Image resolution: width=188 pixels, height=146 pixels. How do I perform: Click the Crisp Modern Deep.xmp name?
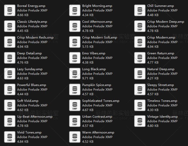pyautogui.click(x=165, y=22)
